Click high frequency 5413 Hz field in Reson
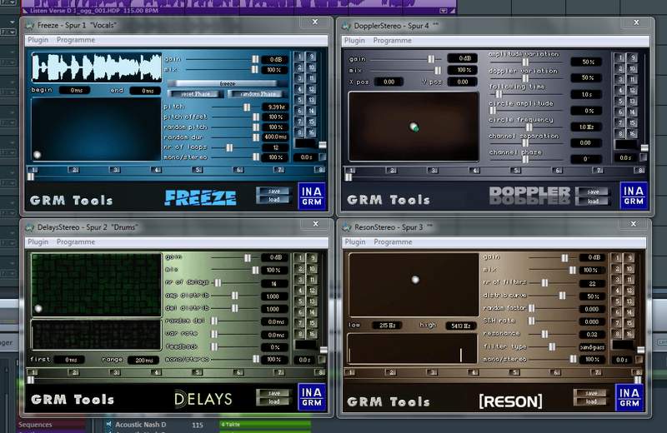Image resolution: width=667 pixels, height=433 pixels. pyautogui.click(x=461, y=326)
